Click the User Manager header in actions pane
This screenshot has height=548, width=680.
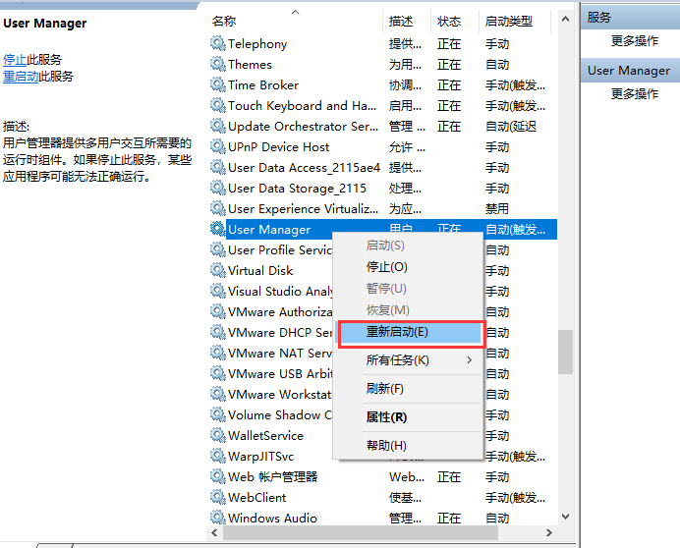pyautogui.click(x=630, y=71)
